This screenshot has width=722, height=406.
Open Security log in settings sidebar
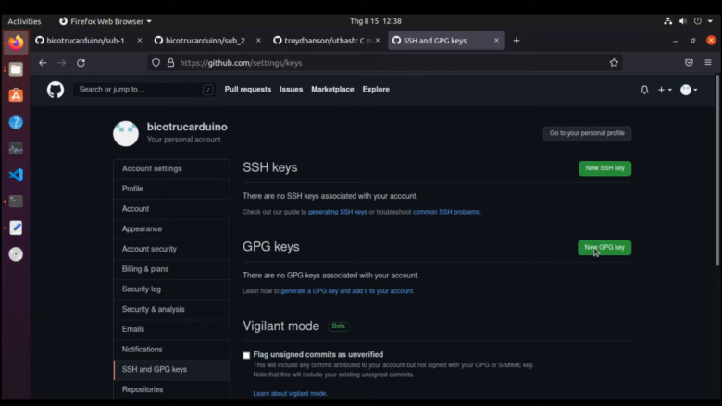point(142,289)
